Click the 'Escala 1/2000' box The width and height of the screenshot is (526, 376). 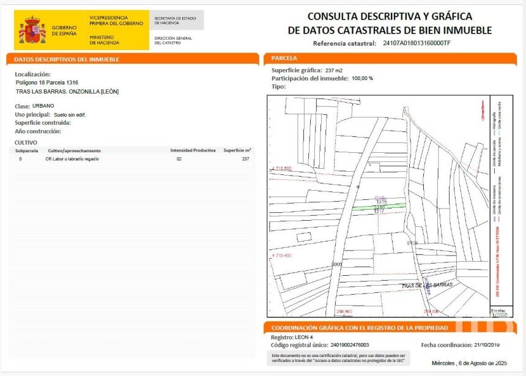(499, 313)
